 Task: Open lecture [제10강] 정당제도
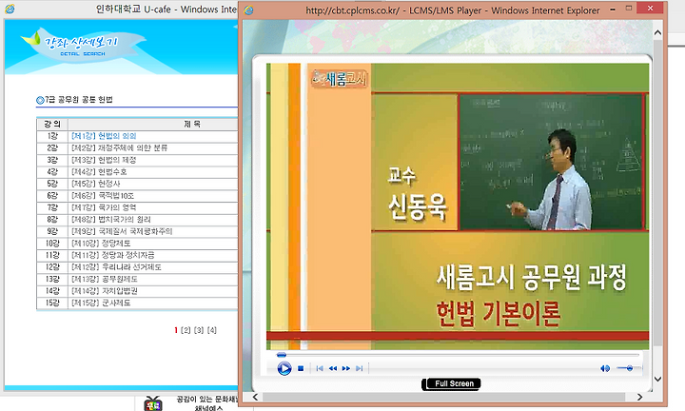pyautogui.click(x=101, y=244)
